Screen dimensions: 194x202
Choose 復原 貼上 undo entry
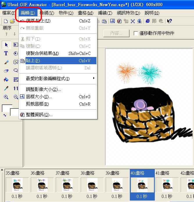click(58, 21)
